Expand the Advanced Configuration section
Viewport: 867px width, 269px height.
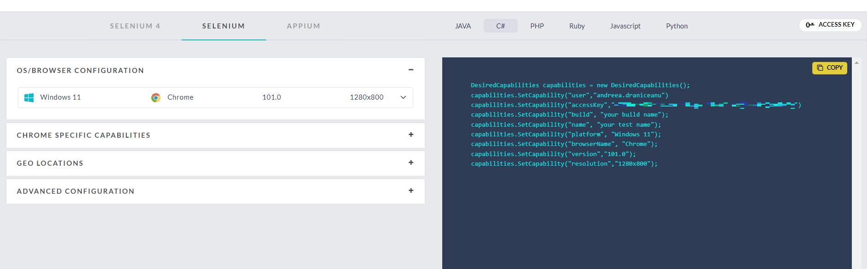point(411,191)
